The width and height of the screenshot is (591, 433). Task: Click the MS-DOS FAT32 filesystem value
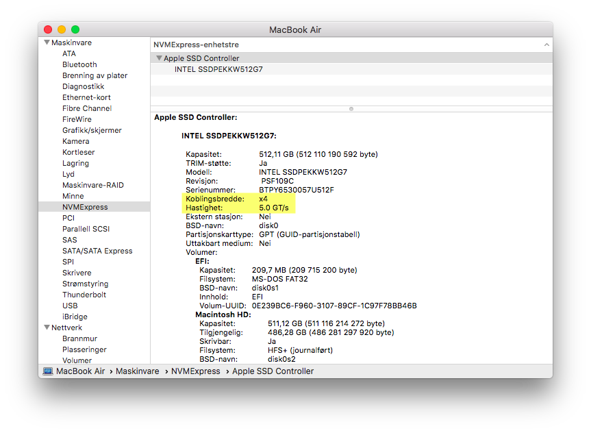(279, 279)
